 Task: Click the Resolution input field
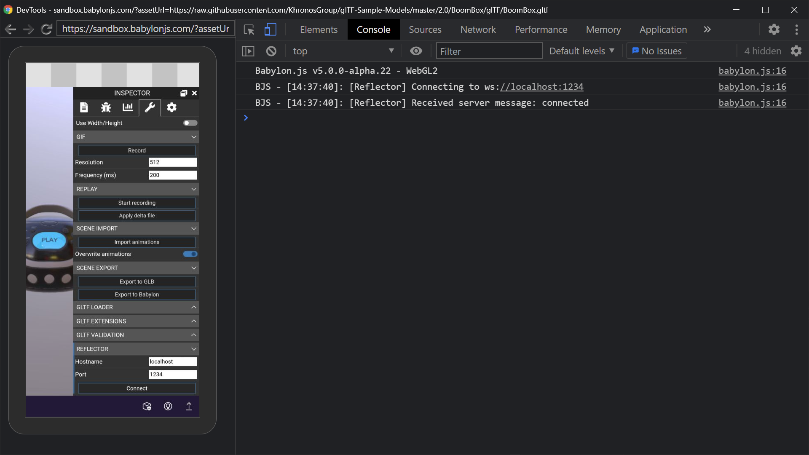point(173,162)
